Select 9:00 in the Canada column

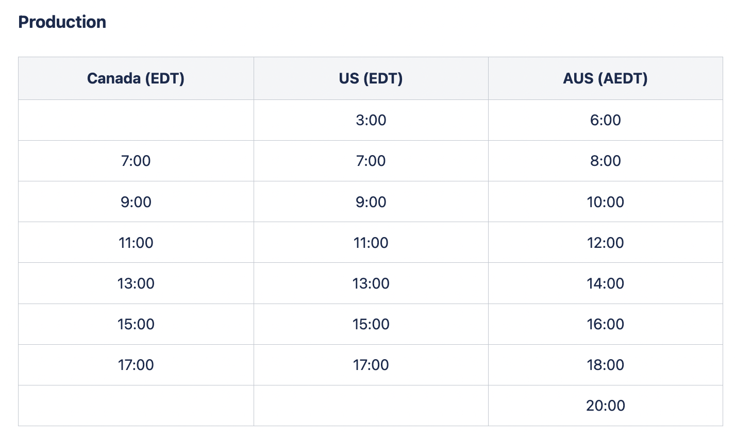(x=136, y=201)
